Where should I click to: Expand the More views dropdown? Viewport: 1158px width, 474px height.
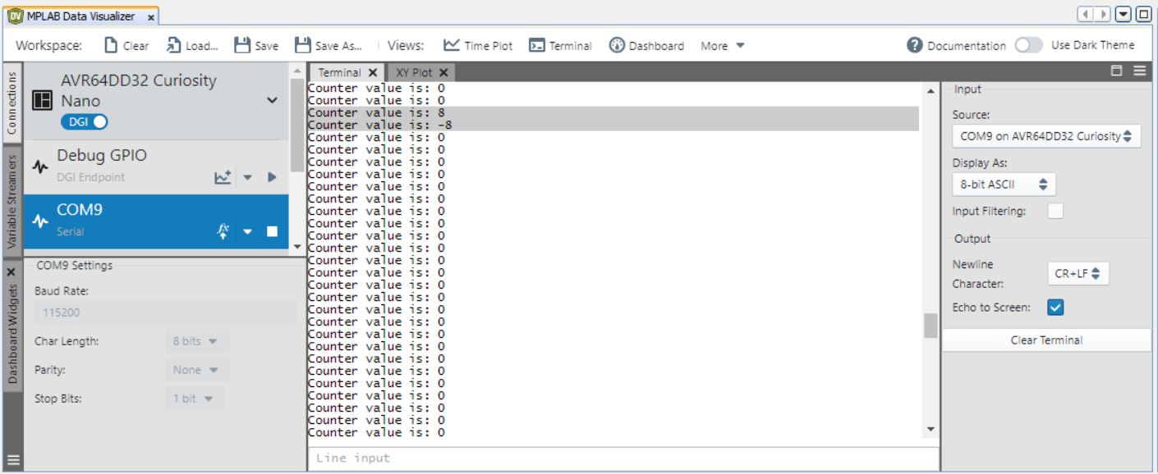(722, 45)
